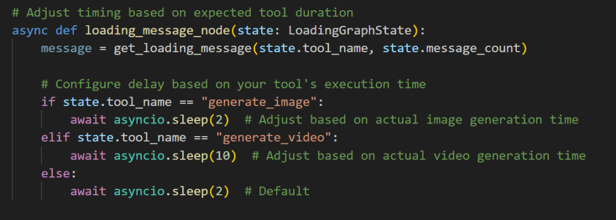Click the "actual image generation time" comment
This screenshot has width=616, height=220.
pyautogui.click(x=477, y=120)
